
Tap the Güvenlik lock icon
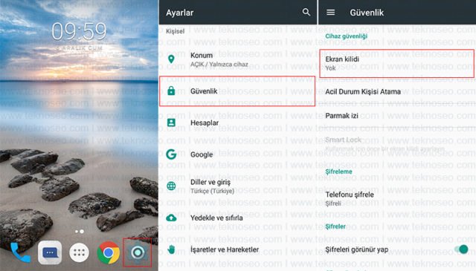[171, 91]
